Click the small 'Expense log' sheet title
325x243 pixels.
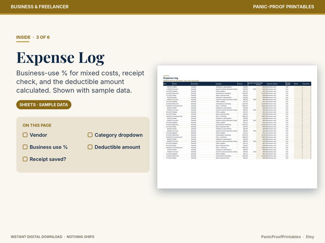(x=171, y=78)
